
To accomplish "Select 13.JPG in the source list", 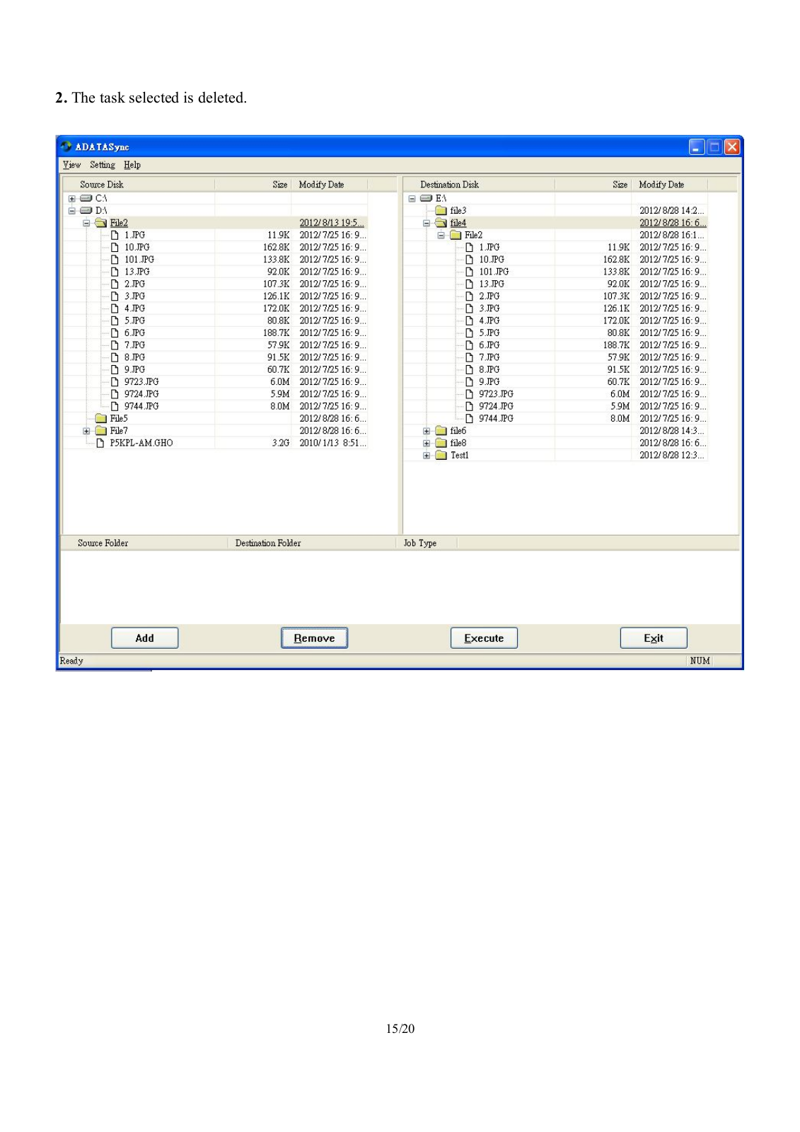I will [x=137, y=272].
